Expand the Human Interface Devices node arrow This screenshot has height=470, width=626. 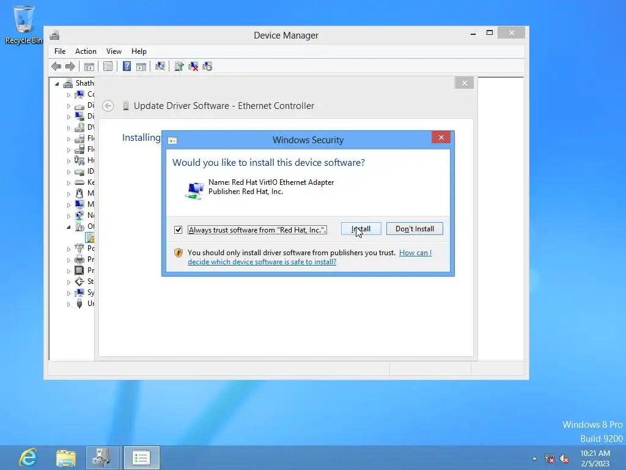point(68,161)
